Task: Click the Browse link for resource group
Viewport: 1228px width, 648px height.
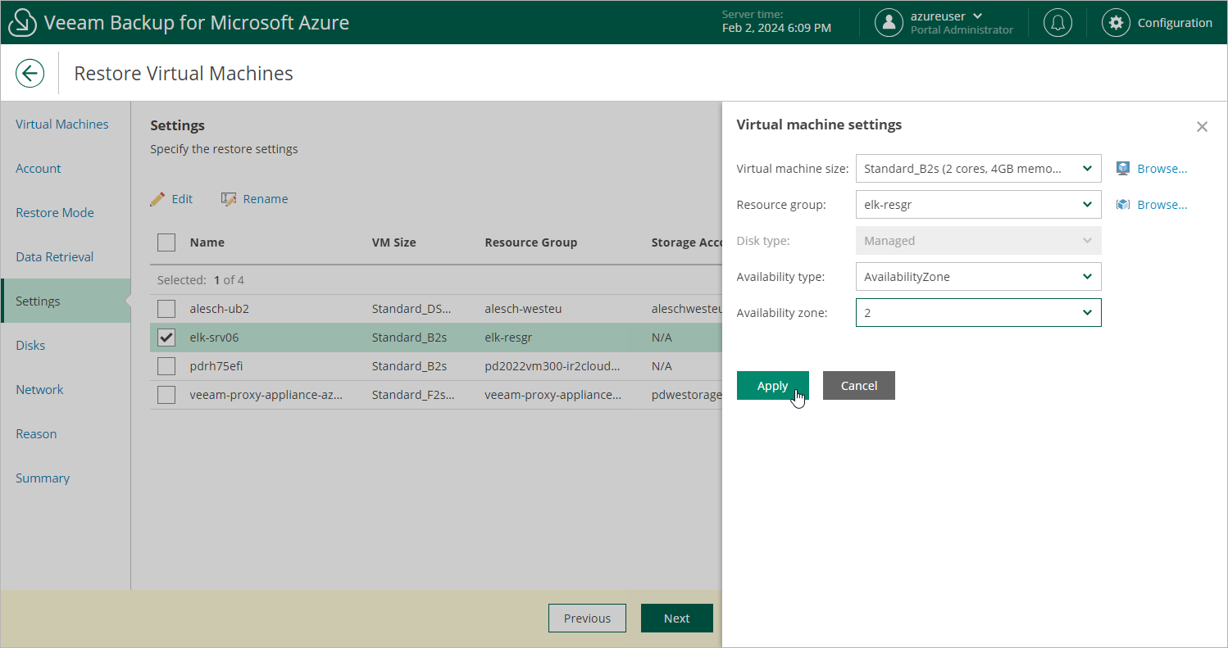Action: click(x=1162, y=205)
